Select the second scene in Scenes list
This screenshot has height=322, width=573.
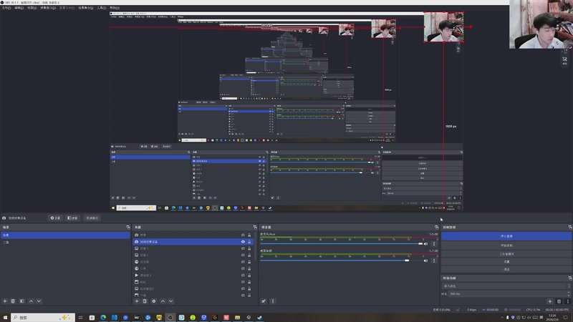65,242
